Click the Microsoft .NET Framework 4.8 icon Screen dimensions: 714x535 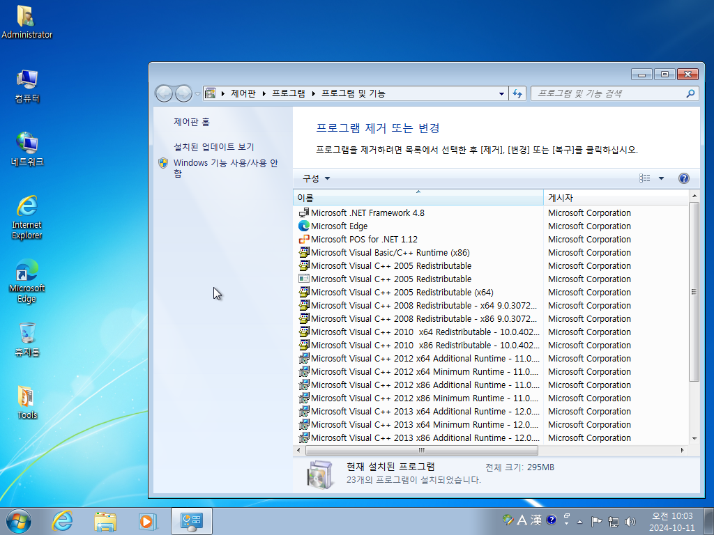pos(304,213)
